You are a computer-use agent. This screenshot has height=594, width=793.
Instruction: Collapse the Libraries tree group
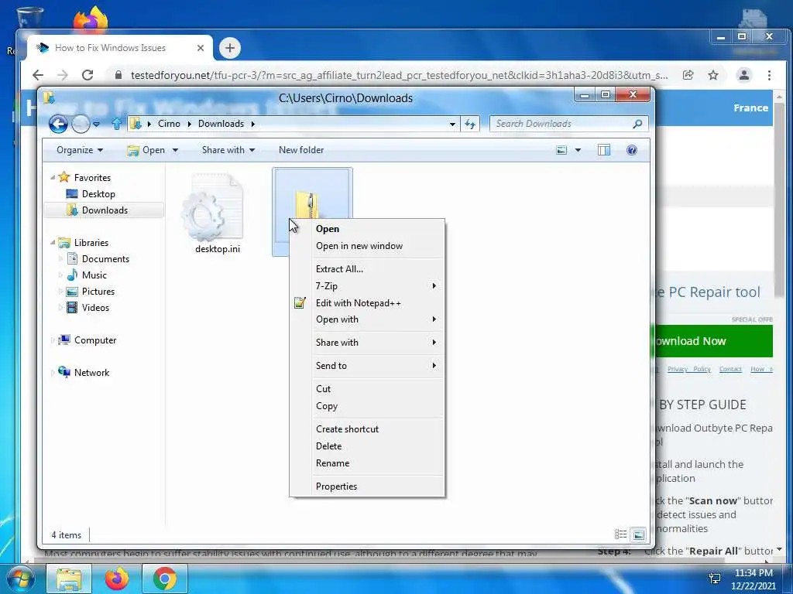tap(53, 243)
